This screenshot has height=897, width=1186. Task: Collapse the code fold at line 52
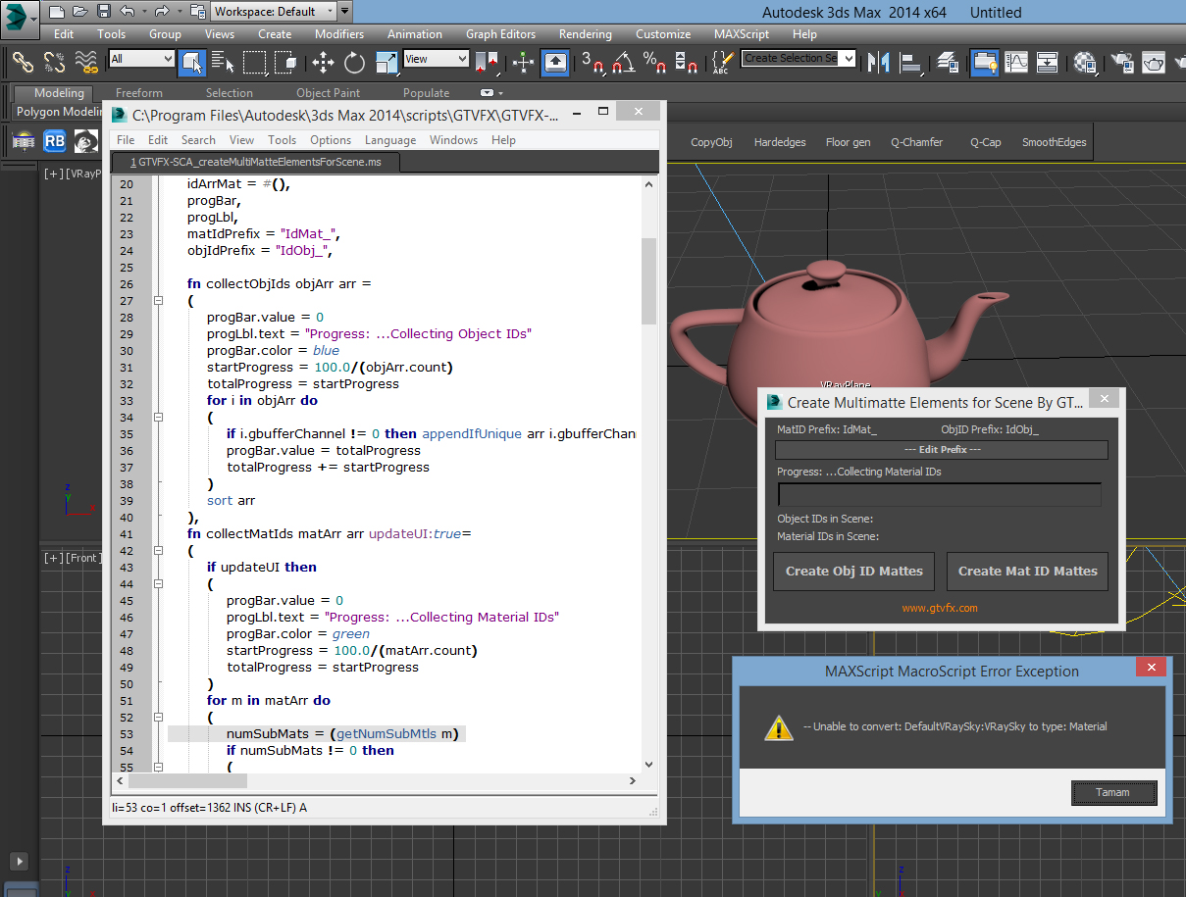(159, 718)
